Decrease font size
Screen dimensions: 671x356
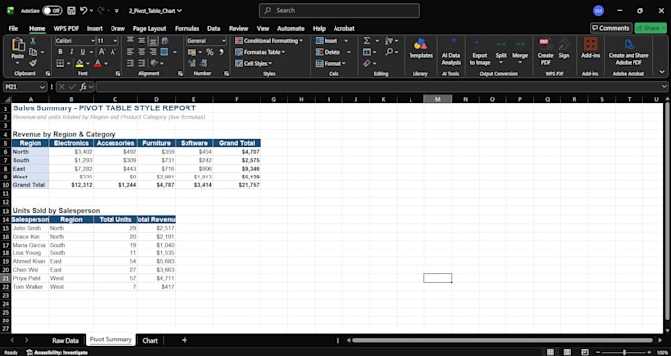click(x=112, y=52)
